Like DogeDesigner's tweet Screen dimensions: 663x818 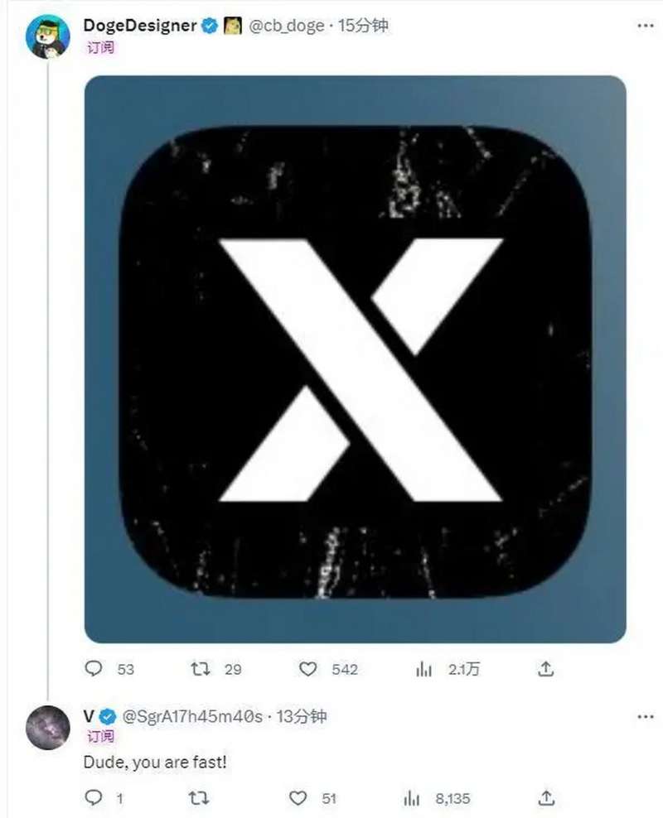click(307, 669)
